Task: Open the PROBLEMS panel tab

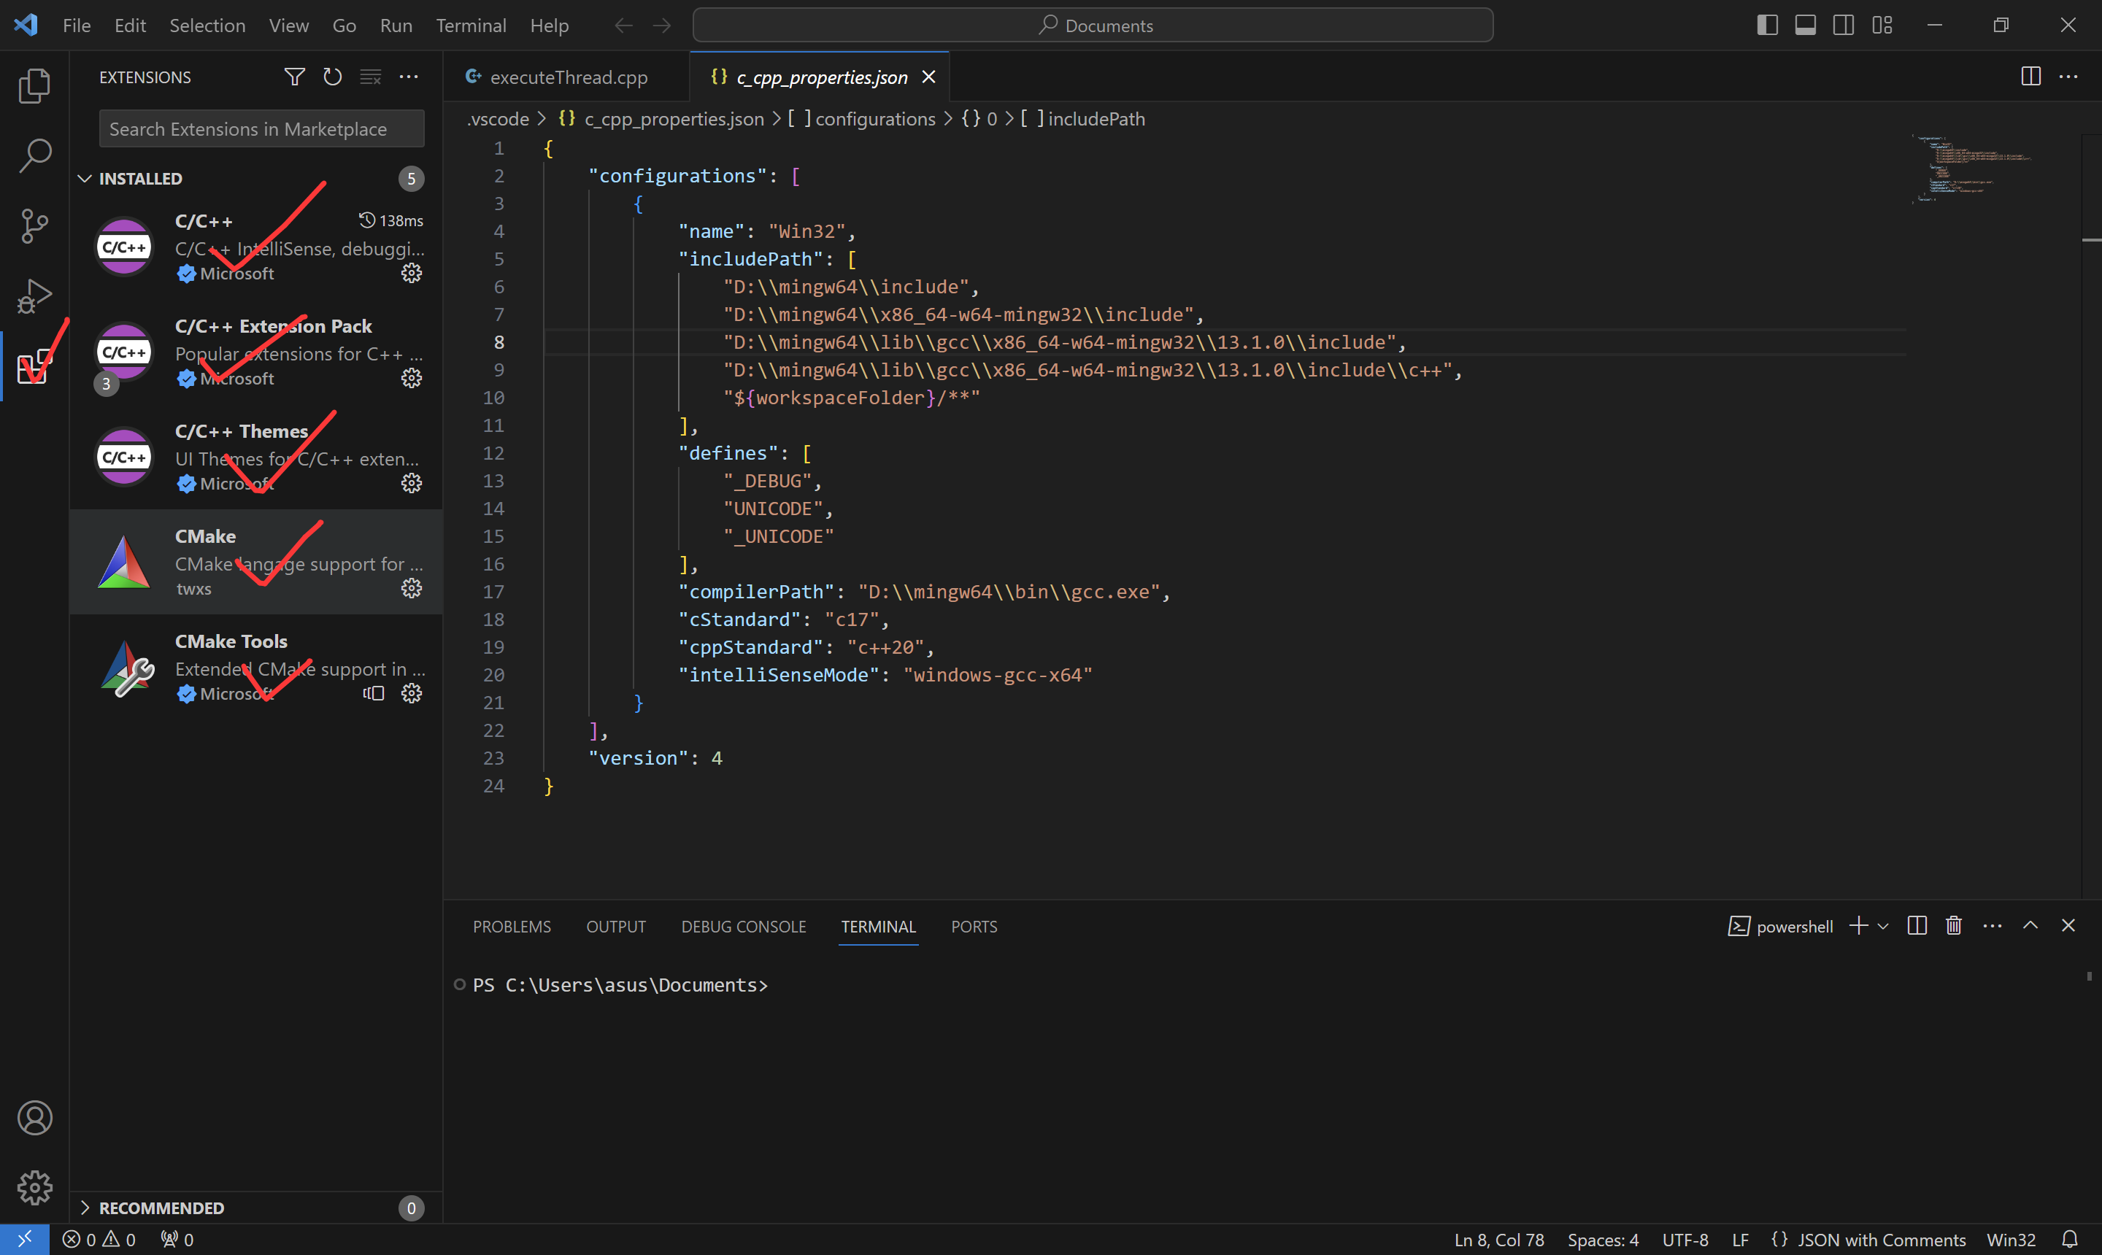Action: point(511,927)
